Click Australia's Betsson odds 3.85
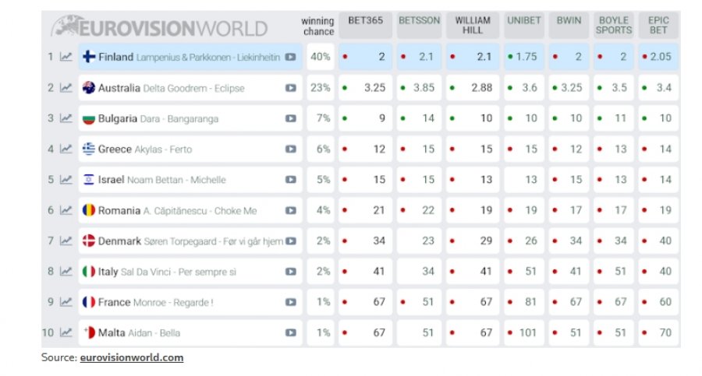This screenshot has width=702, height=376. point(419,88)
